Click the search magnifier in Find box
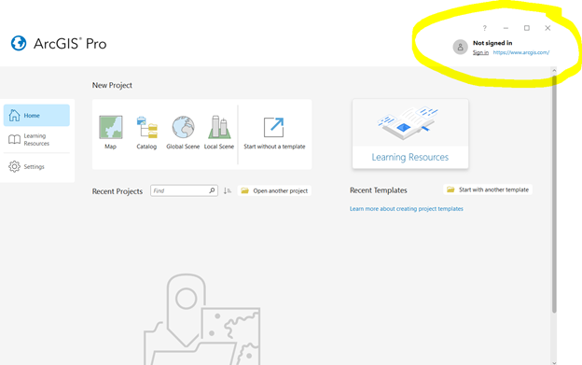Viewport: 582px width, 365px height. tap(212, 190)
